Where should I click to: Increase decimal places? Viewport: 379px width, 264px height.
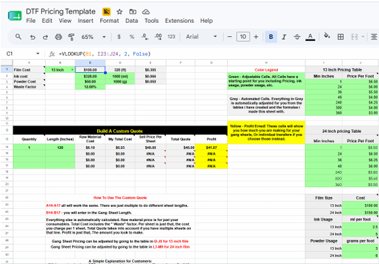tap(158, 36)
